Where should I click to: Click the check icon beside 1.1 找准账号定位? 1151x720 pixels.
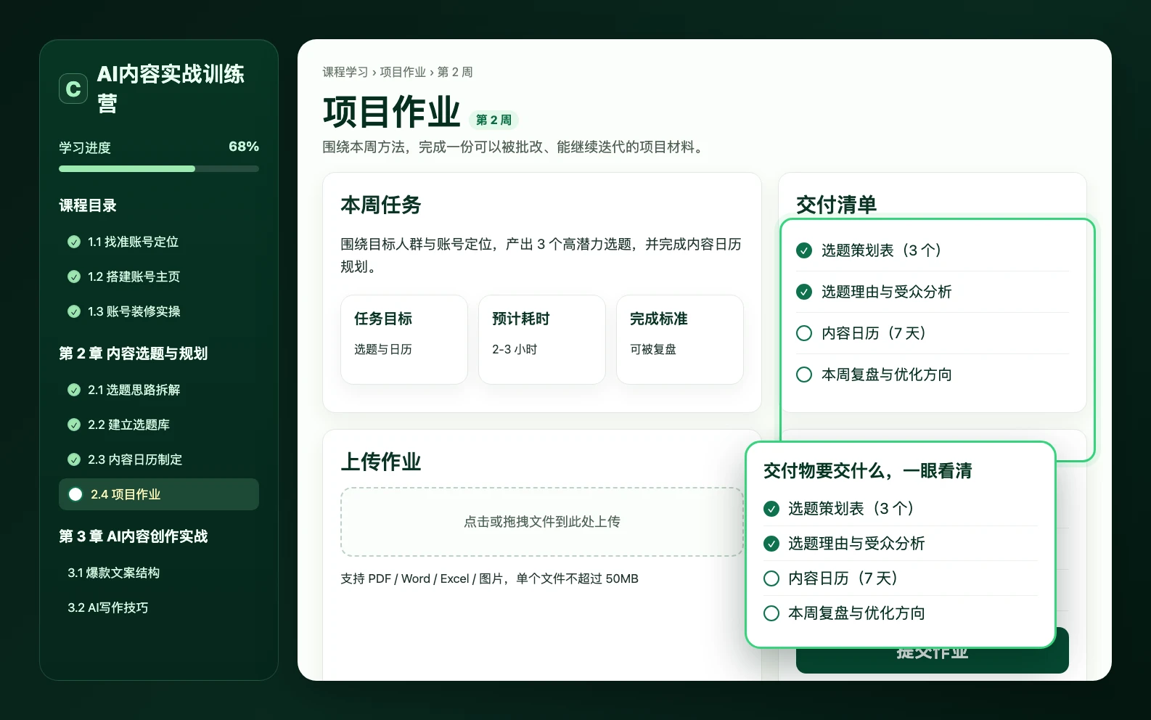click(74, 242)
